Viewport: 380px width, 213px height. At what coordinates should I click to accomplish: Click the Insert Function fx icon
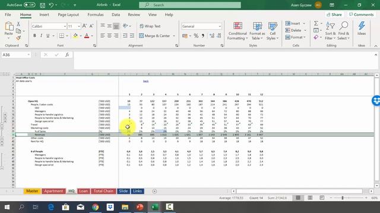67,55
